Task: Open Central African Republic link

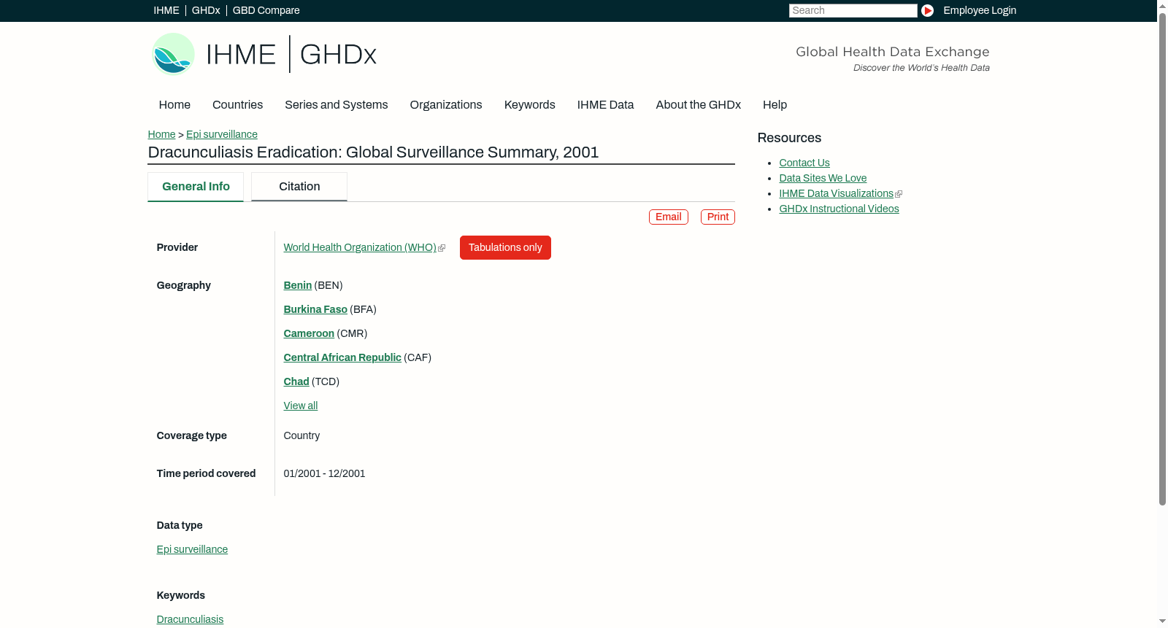Action: point(342,357)
